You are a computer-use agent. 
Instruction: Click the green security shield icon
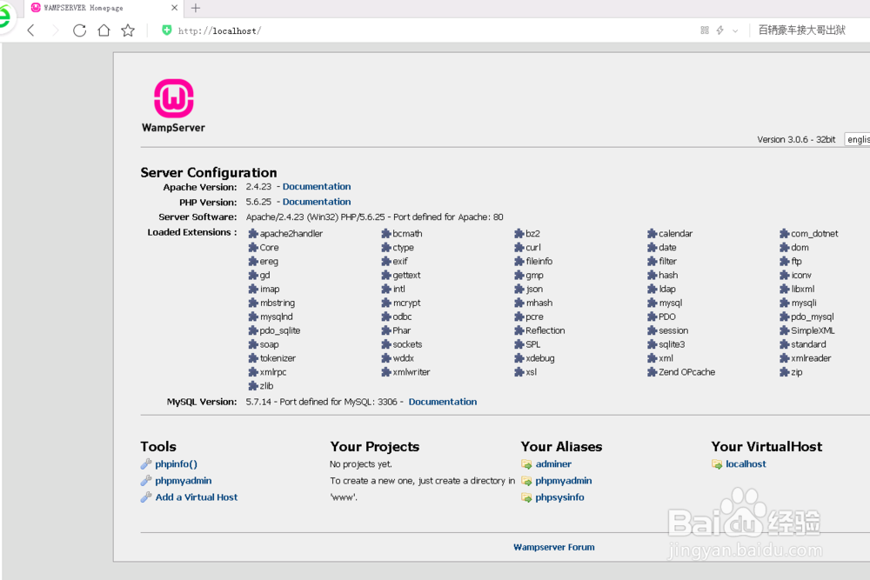point(167,30)
